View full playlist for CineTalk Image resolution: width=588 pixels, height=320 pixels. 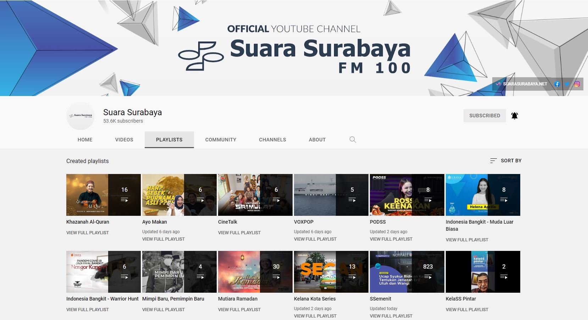[x=239, y=233]
